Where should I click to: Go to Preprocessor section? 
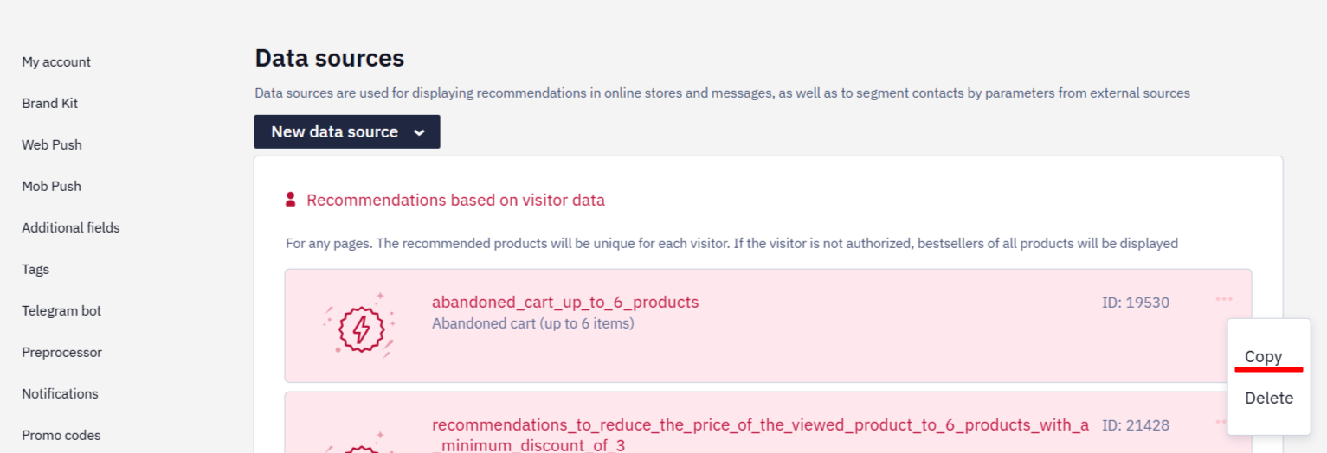coord(61,352)
